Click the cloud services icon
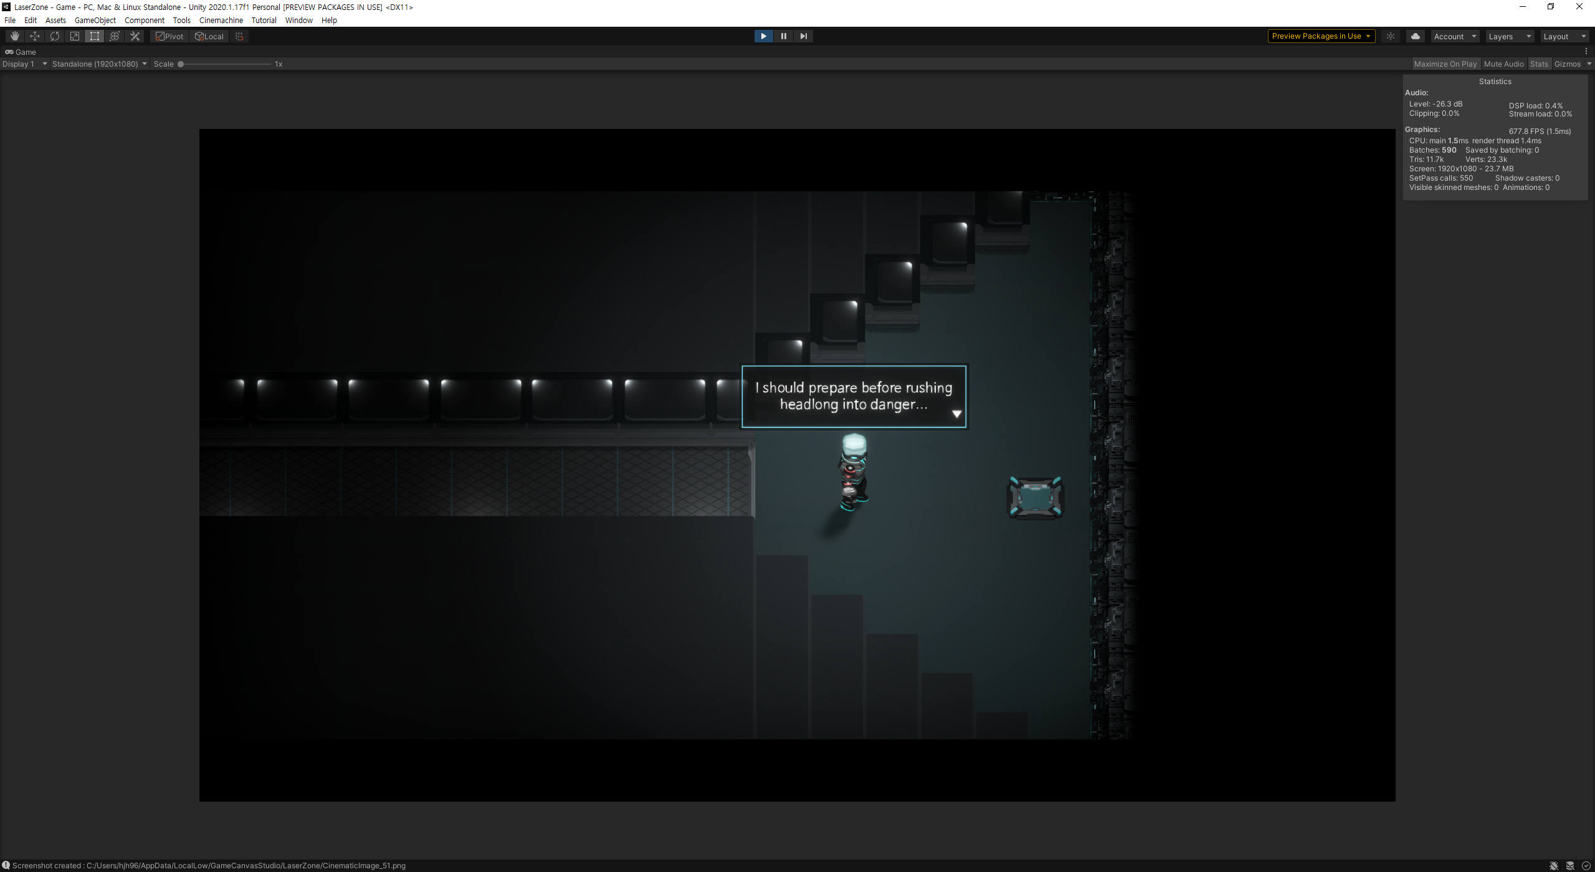Screen dimensions: 1595x872 1416,36
